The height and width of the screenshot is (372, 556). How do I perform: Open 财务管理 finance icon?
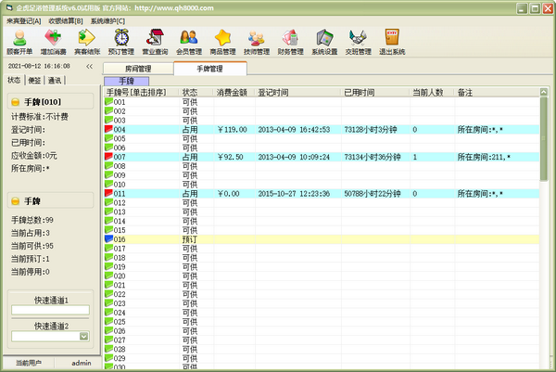[x=290, y=41]
